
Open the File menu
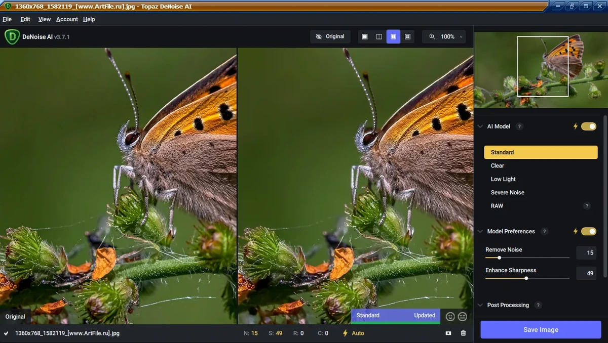click(x=7, y=19)
